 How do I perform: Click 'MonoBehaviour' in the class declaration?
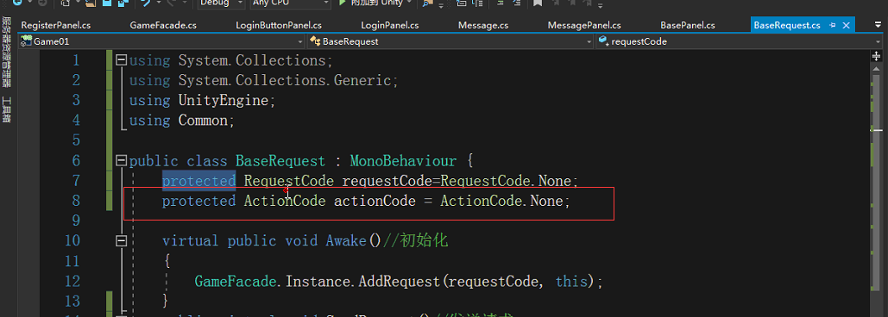(x=403, y=161)
